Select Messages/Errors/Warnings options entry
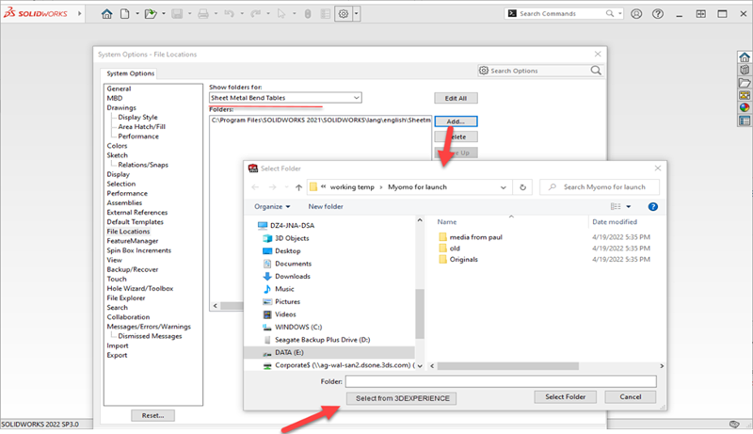Image resolution: width=753 pixels, height=434 pixels. pos(149,327)
